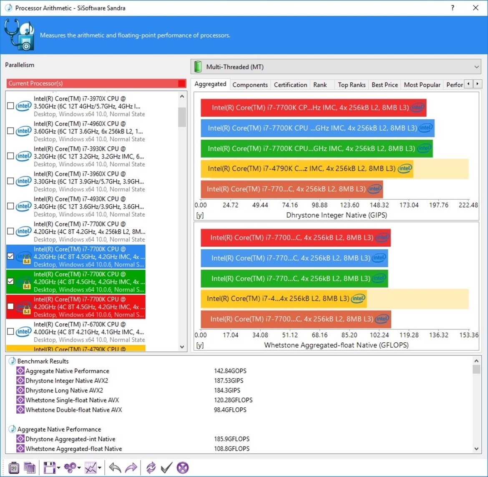Click the line chart icon in toolbar

[x=91, y=468]
